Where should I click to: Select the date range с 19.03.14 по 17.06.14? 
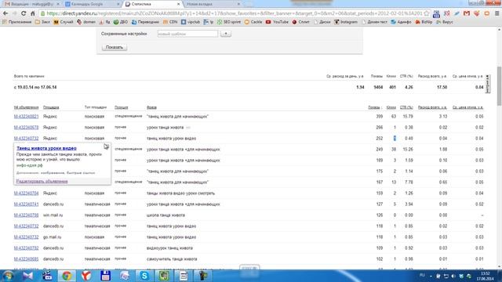point(35,87)
